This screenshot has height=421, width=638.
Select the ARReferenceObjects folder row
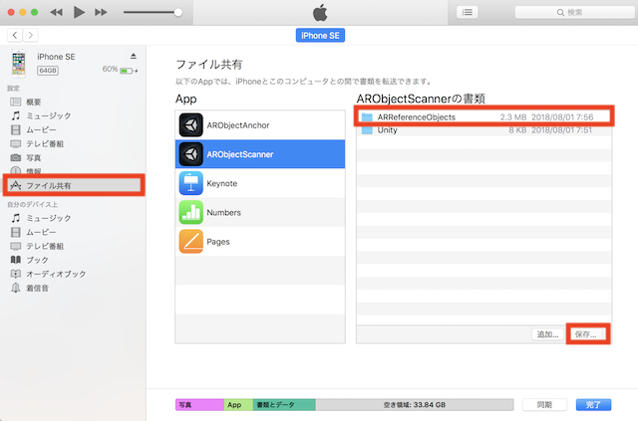click(x=483, y=117)
